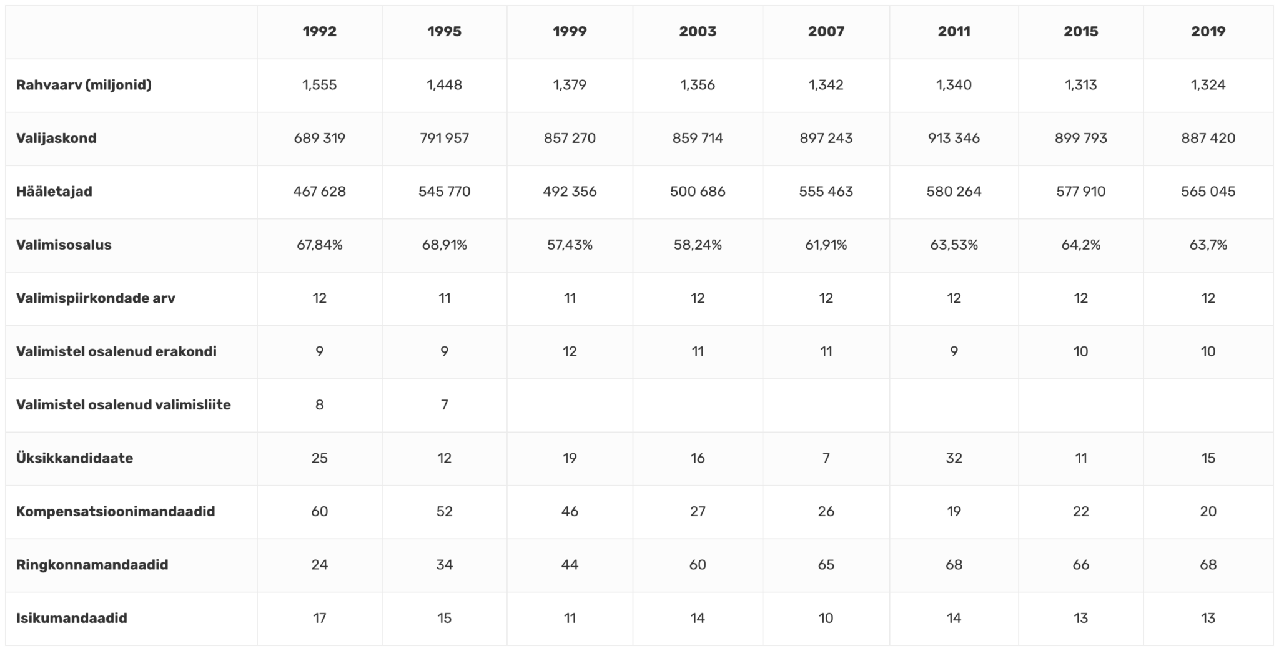
Task: Select the 2019 column header
Action: tap(1208, 32)
